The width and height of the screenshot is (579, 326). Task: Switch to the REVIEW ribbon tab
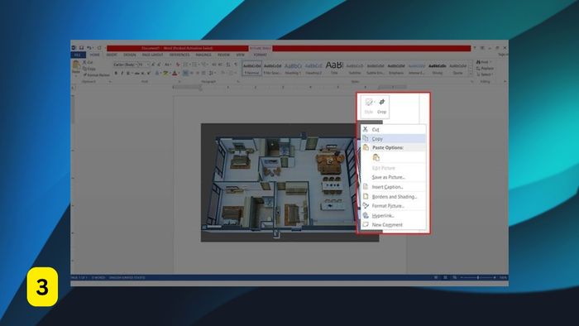(x=223, y=55)
